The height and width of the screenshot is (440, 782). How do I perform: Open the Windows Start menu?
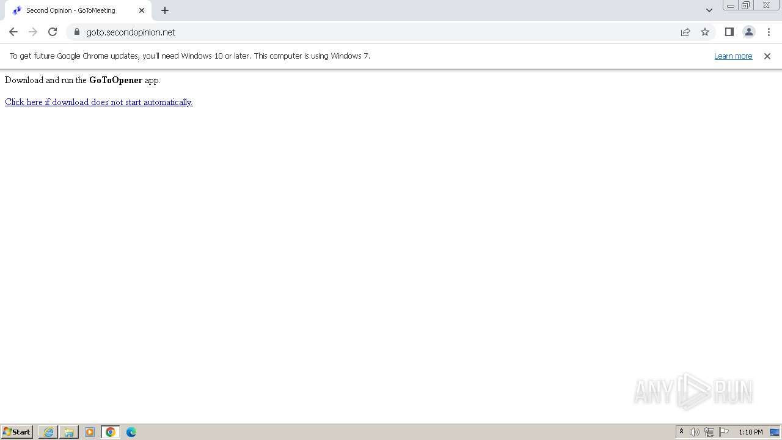tap(17, 432)
